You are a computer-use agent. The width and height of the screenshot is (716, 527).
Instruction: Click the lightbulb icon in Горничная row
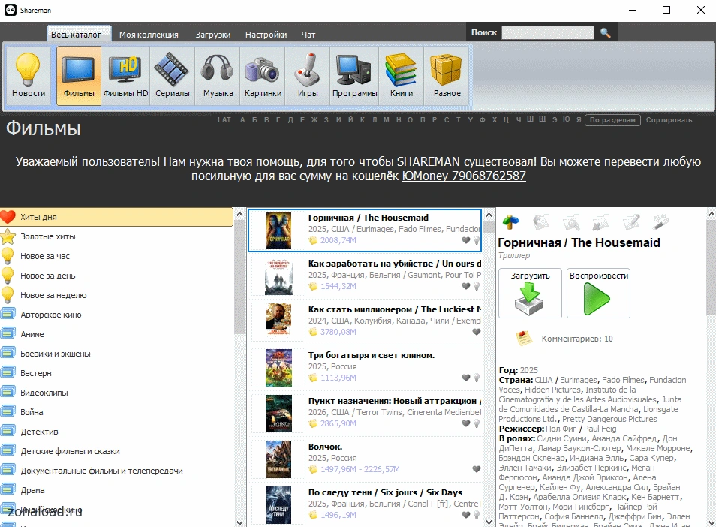point(477,240)
